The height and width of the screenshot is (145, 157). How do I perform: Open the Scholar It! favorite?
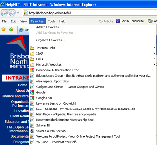[x=43, y=125]
